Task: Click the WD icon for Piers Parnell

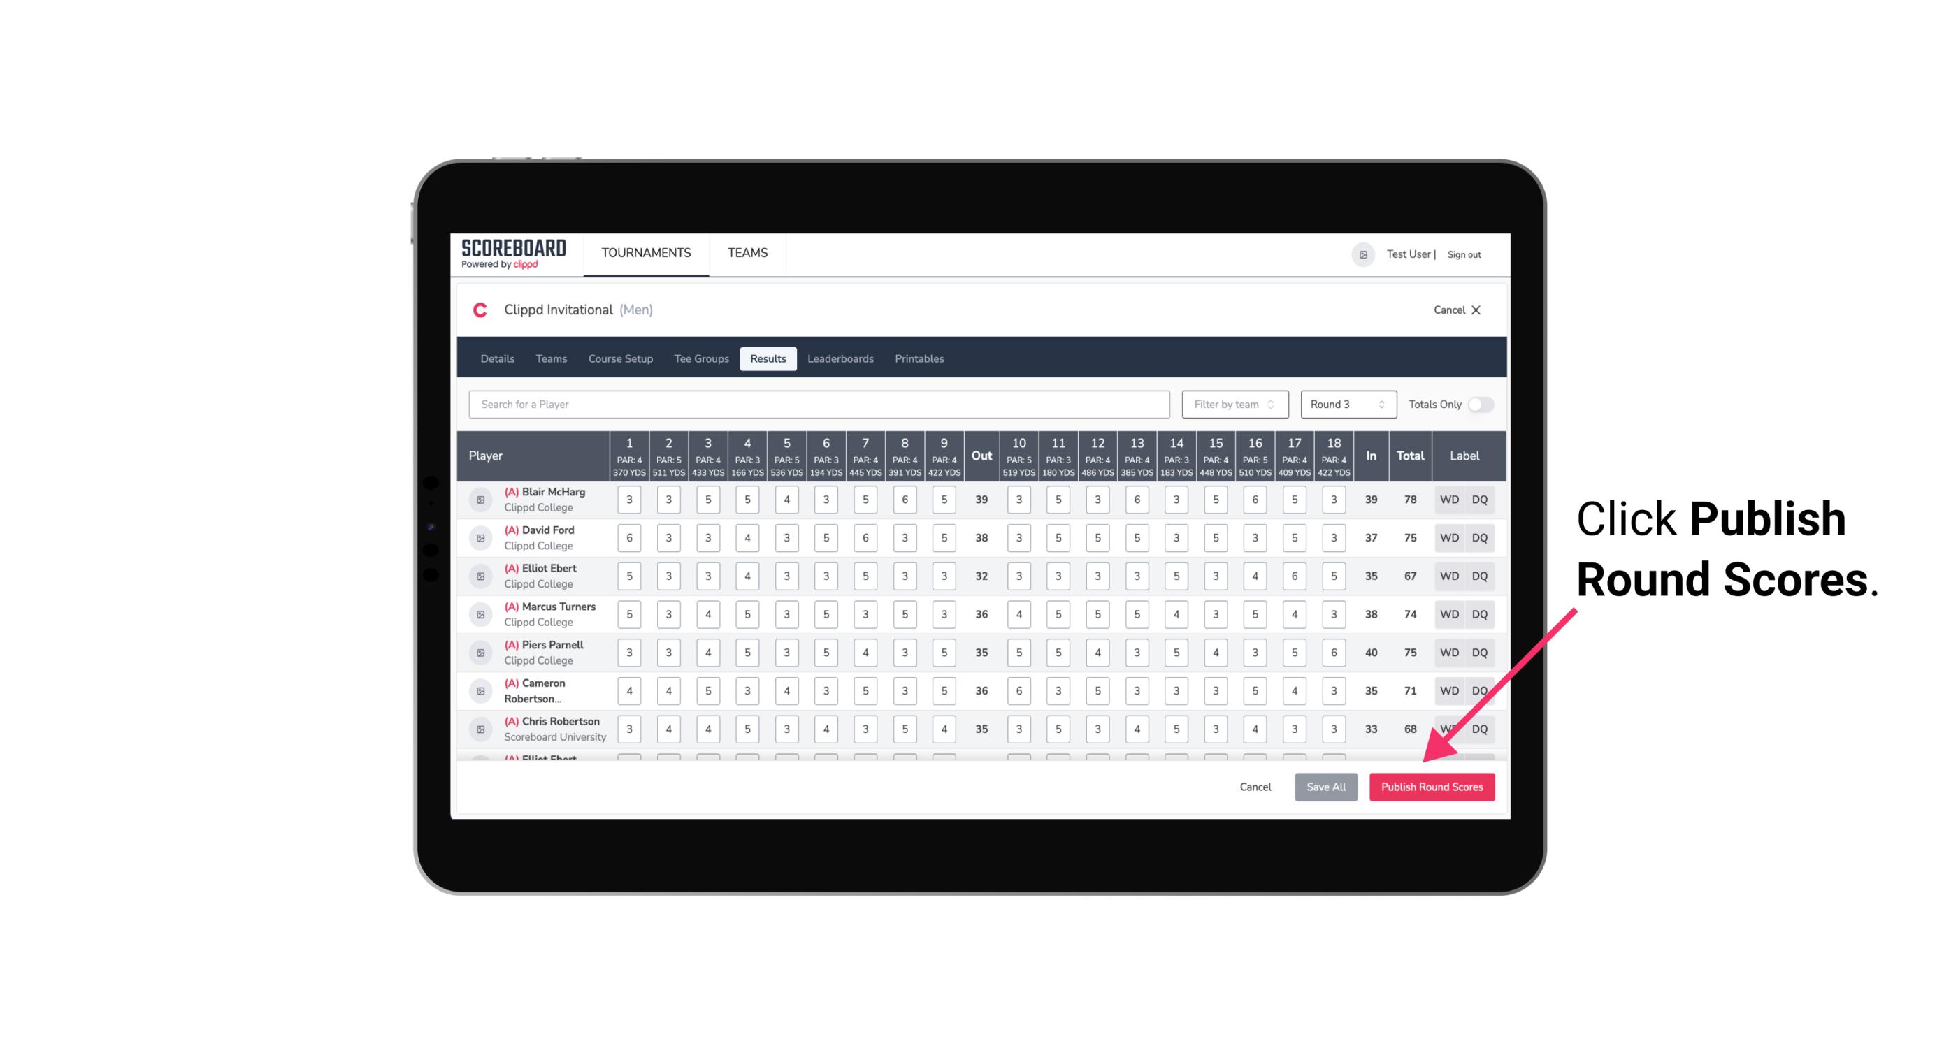Action: (1448, 653)
